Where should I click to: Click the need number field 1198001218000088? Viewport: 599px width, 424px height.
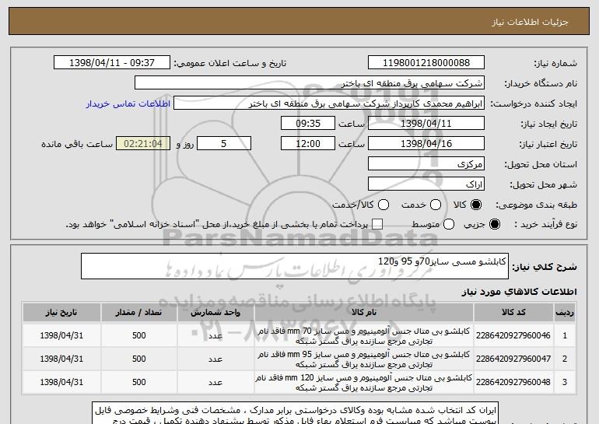coord(426,63)
